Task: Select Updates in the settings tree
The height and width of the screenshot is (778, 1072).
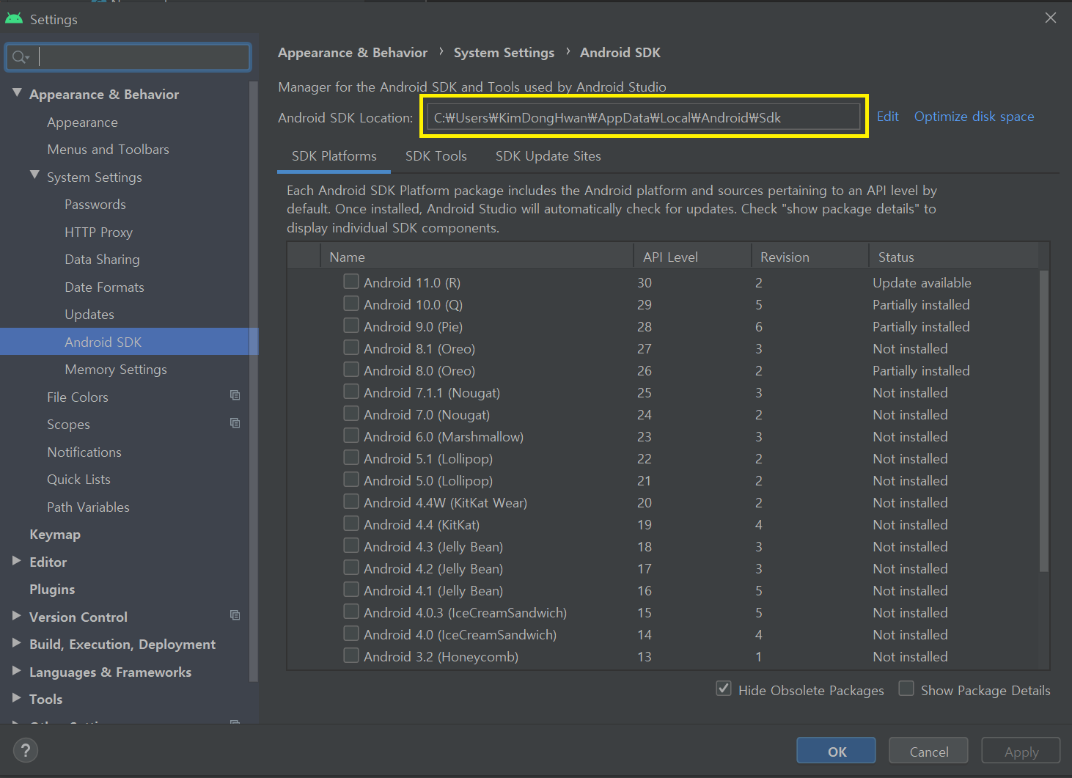Action: point(89,315)
